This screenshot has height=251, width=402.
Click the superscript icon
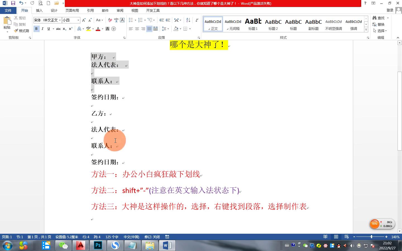(71, 29)
